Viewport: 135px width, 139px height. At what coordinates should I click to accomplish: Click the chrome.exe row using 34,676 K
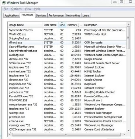pos(67,80)
